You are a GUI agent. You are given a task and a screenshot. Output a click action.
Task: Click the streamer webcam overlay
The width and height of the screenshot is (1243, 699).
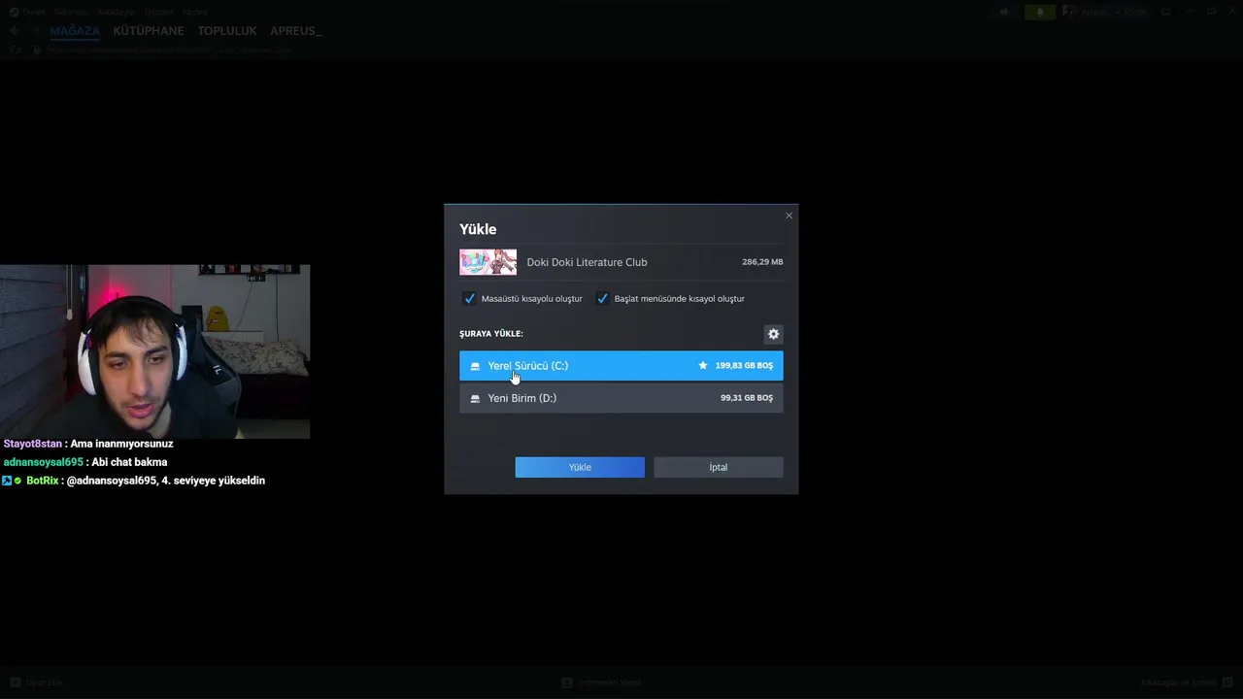[x=154, y=351]
